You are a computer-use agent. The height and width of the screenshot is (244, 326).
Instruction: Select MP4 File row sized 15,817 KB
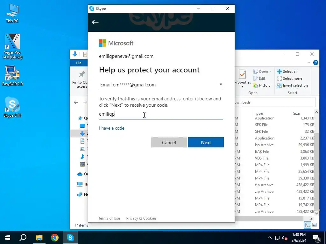tap(274, 198)
